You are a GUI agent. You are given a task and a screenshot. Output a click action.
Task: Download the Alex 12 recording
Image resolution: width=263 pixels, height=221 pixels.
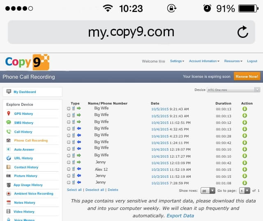pos(245,169)
